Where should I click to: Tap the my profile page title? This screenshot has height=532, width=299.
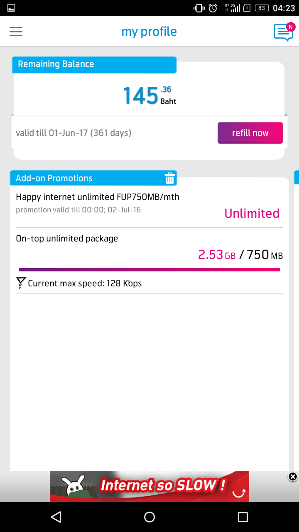click(149, 32)
